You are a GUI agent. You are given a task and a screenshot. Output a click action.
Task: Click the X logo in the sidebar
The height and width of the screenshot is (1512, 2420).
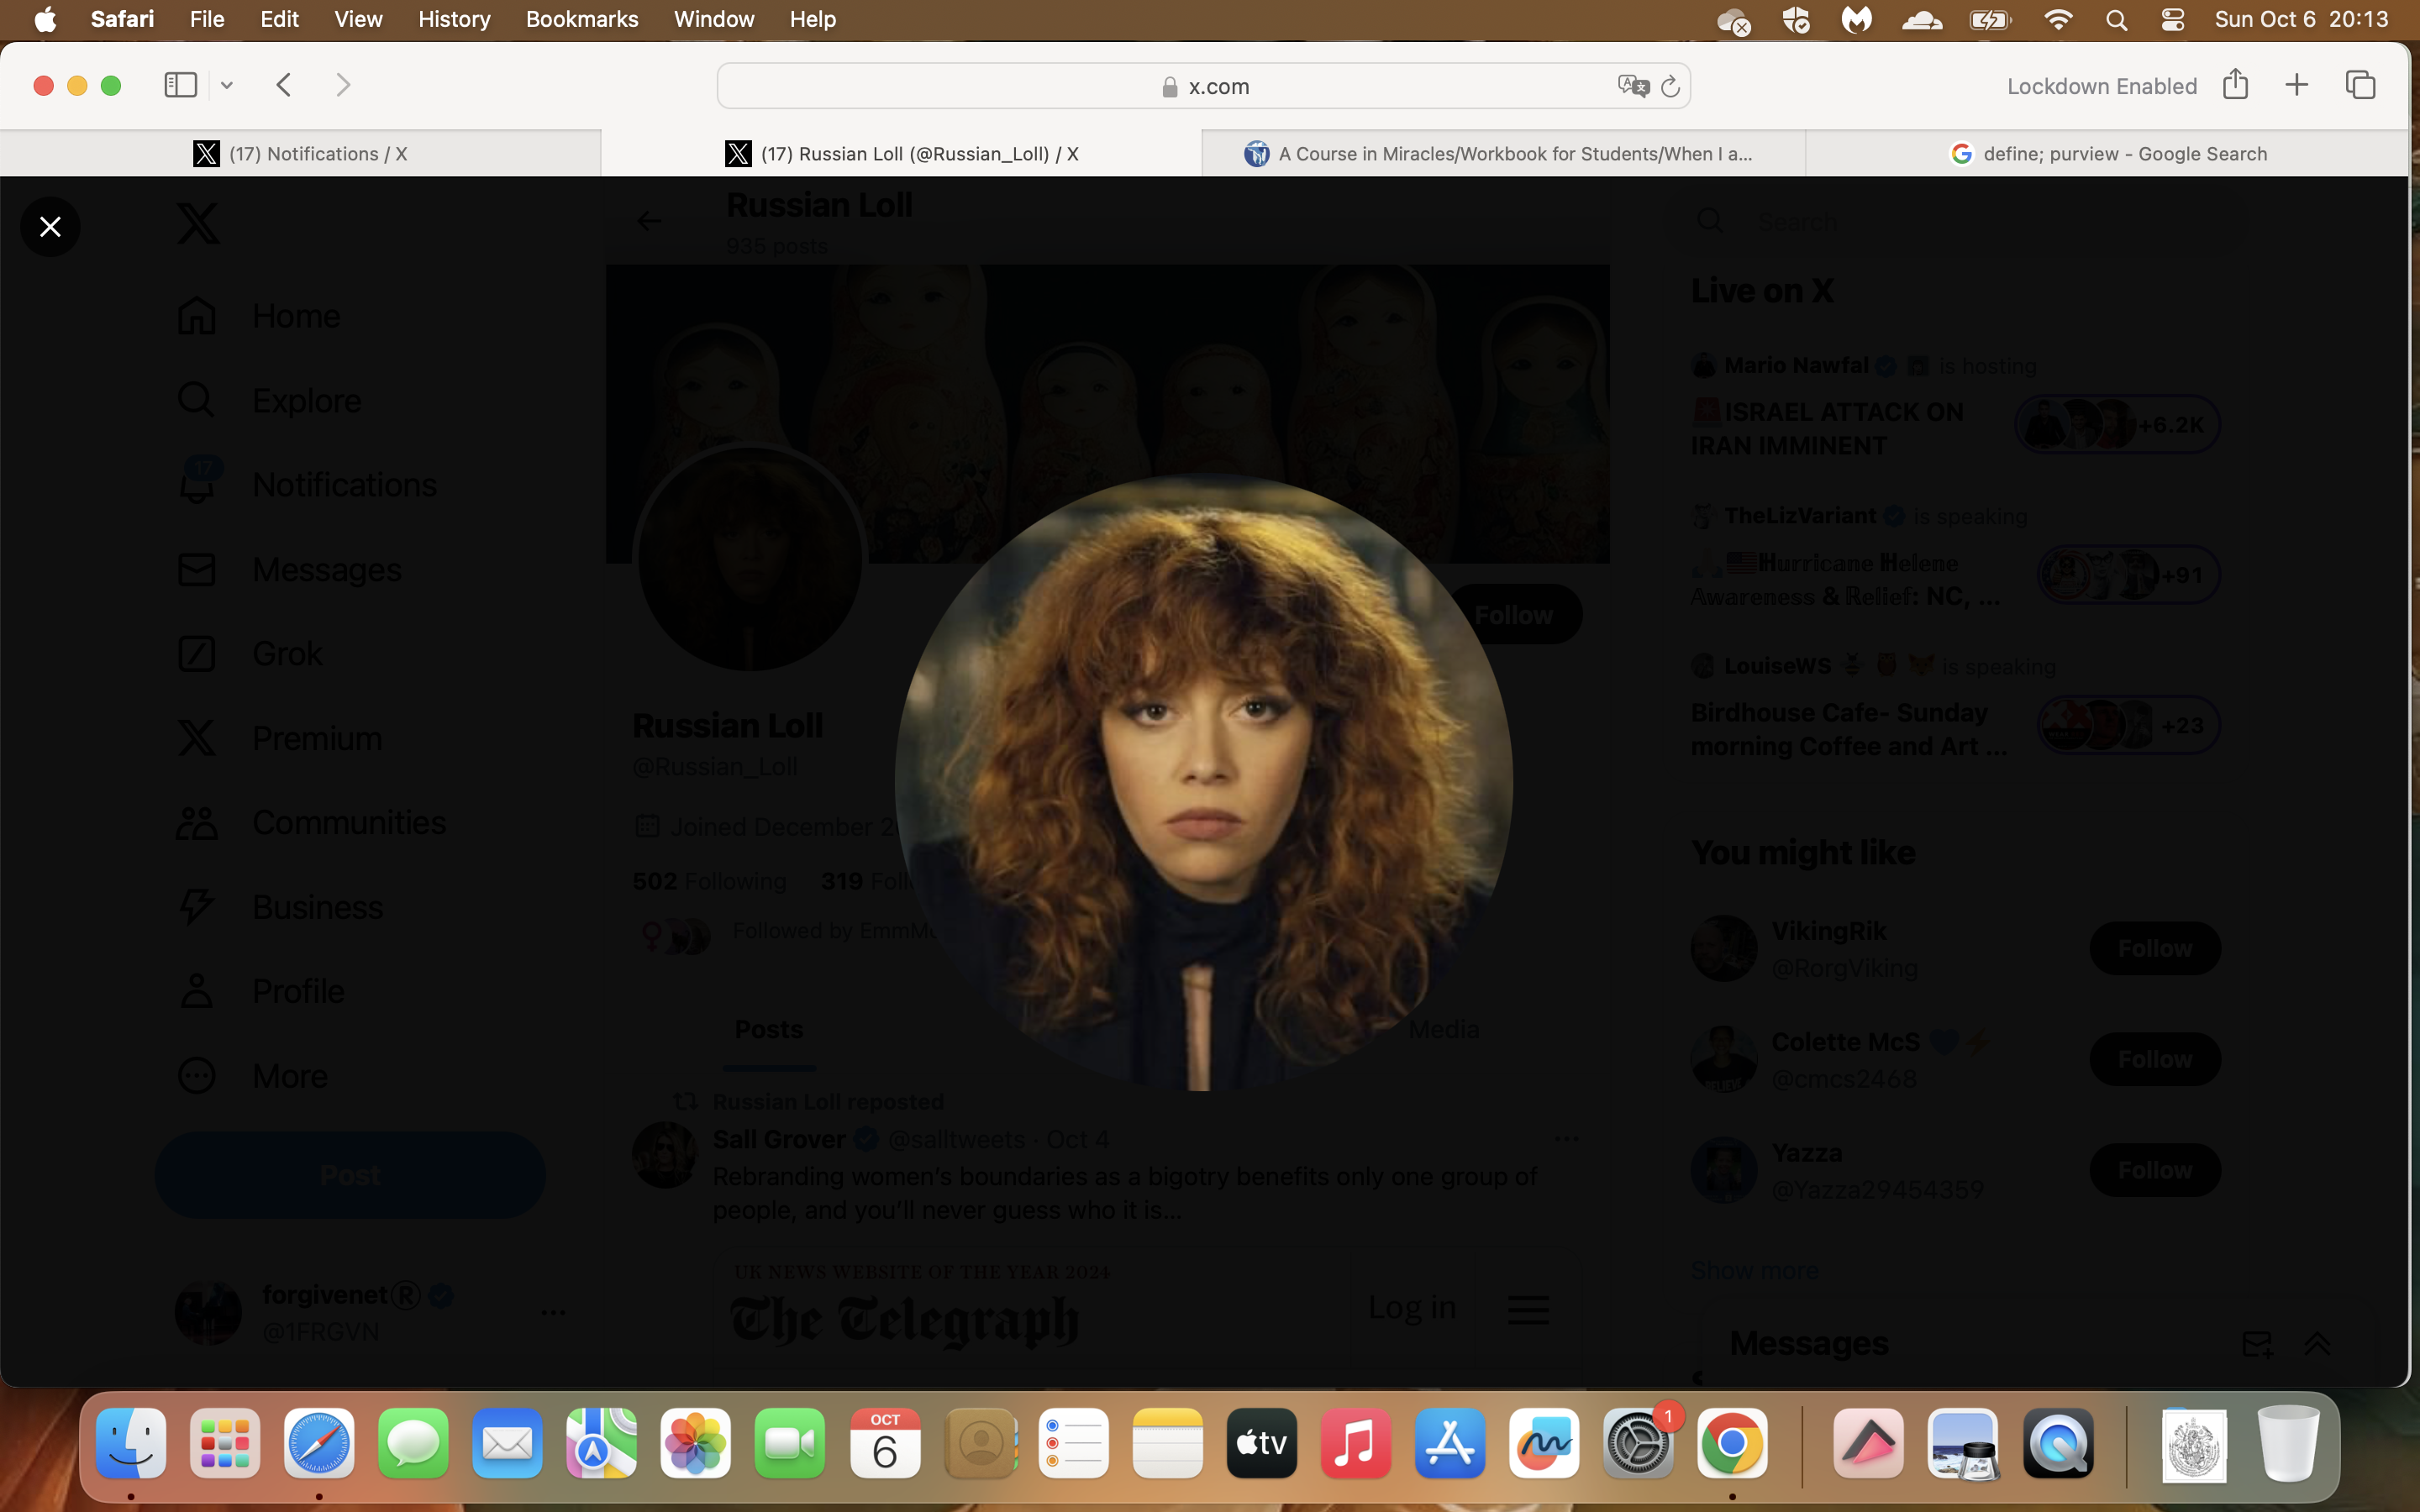[198, 223]
